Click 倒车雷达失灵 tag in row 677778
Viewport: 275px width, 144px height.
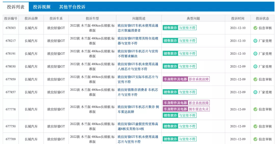(199, 109)
